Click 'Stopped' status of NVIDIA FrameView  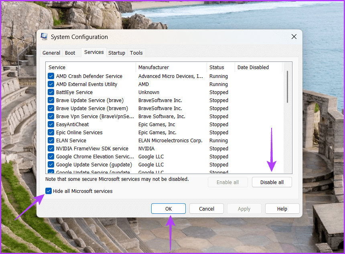tap(219, 148)
